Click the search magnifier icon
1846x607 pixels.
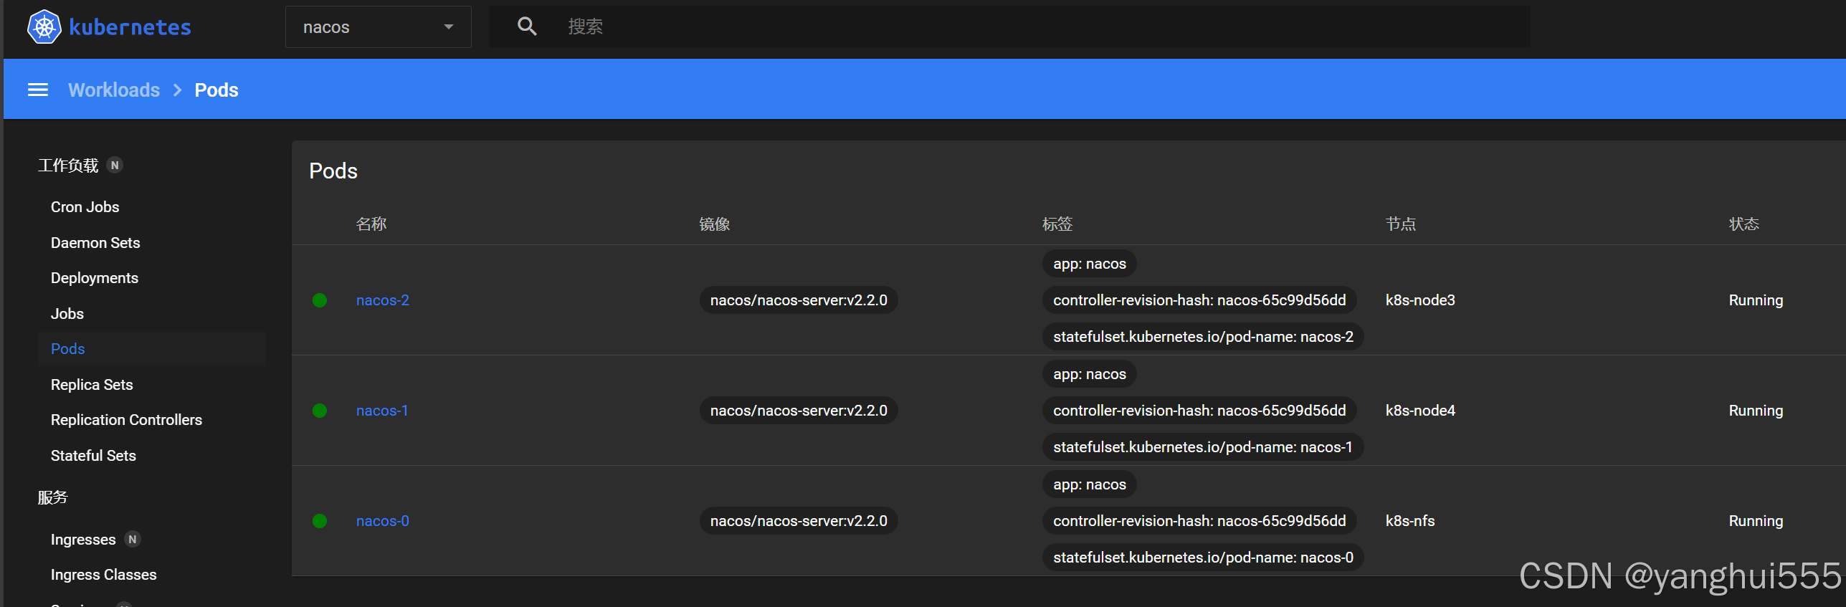coord(527,27)
